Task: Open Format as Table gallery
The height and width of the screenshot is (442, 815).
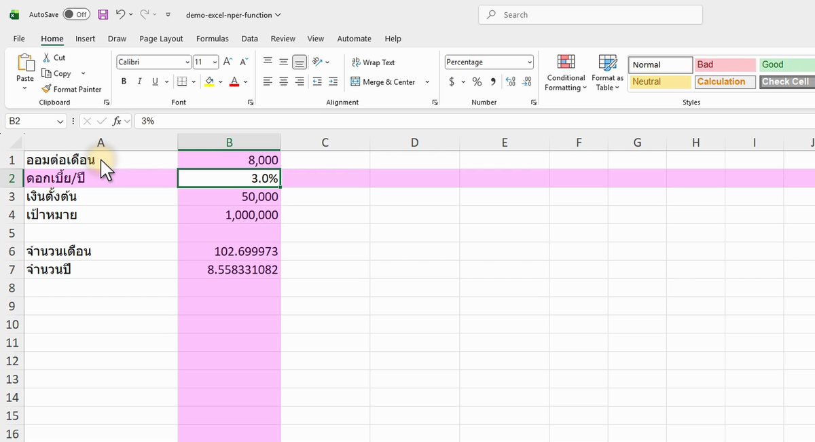Action: (607, 73)
